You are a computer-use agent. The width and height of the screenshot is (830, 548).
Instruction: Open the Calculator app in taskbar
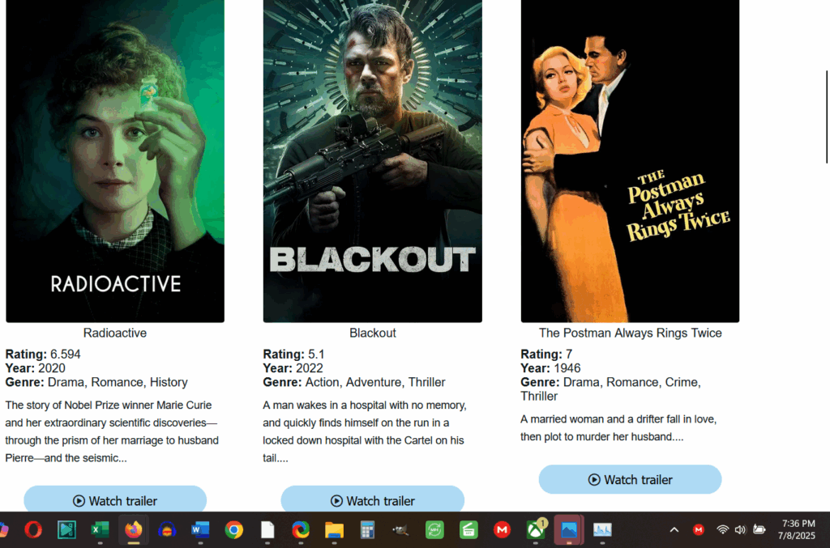tap(367, 529)
